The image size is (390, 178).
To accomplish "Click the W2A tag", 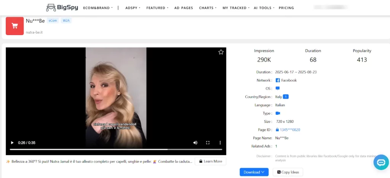I will (66, 21).
